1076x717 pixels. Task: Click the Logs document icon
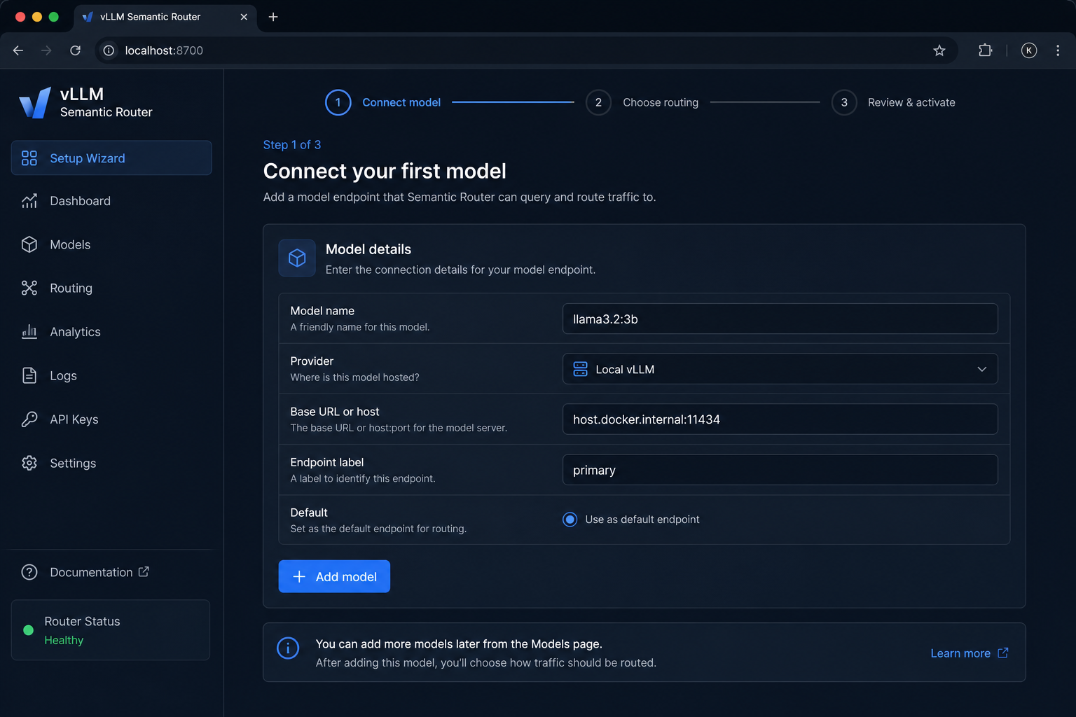pyautogui.click(x=29, y=375)
